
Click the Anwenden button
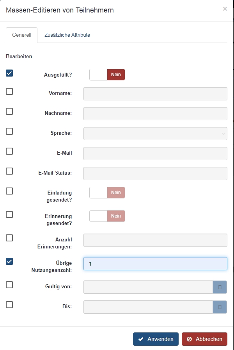click(156, 339)
